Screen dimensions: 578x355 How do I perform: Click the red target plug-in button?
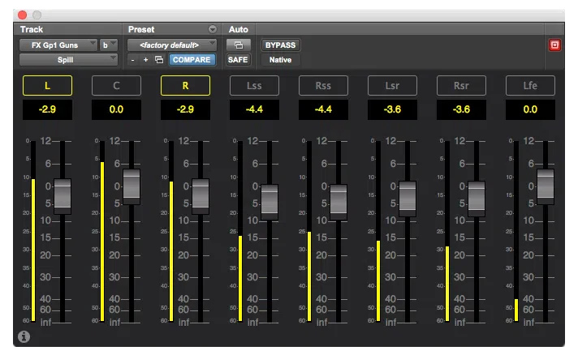(554, 45)
